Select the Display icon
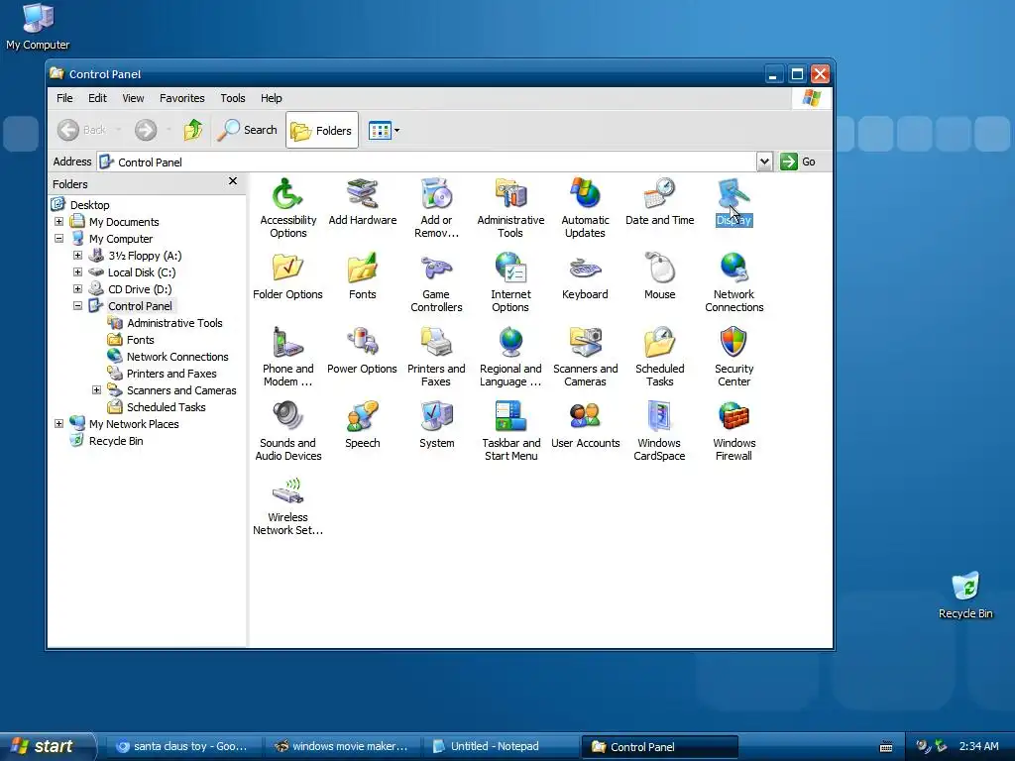1015x761 pixels. pos(734,202)
